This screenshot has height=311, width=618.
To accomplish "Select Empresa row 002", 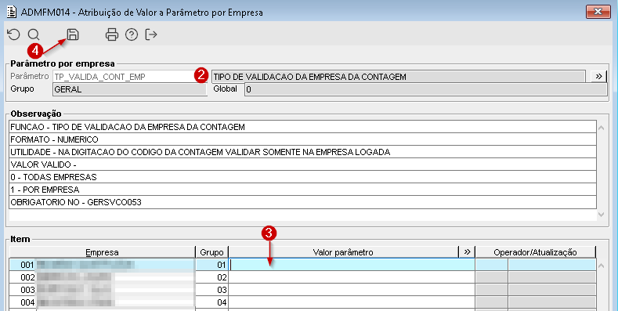I will tap(102, 277).
